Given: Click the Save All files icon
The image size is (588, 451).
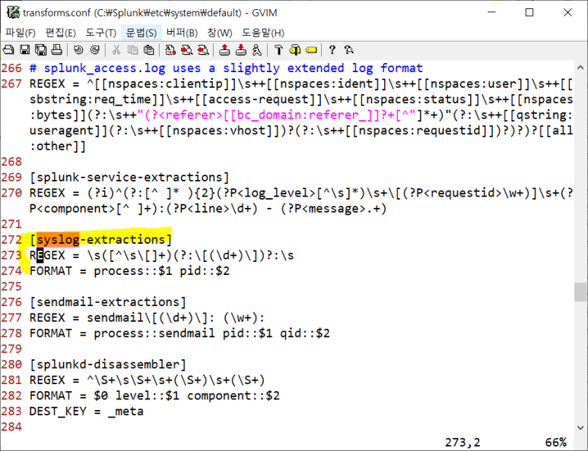Looking at the screenshot, I should point(40,50).
